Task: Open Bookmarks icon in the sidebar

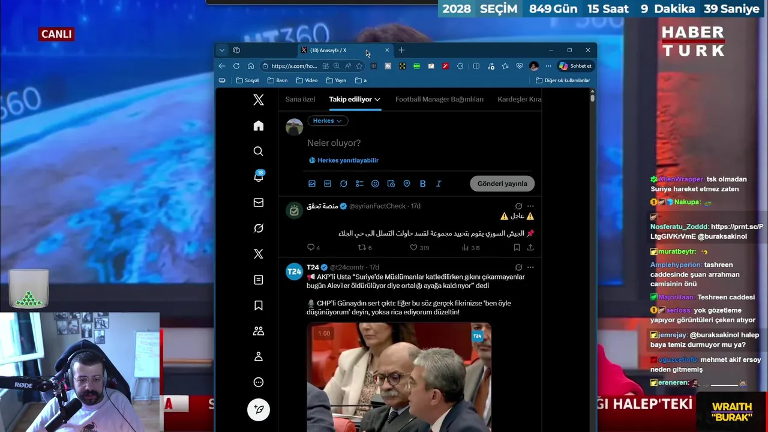Action: coord(259,305)
